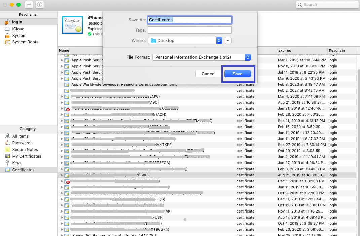Select the login keychain lock icon
360x236 pixels.
7,22
